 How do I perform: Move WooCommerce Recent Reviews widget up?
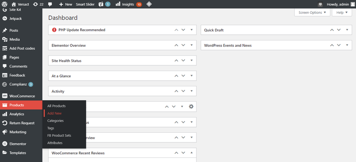point(176,153)
